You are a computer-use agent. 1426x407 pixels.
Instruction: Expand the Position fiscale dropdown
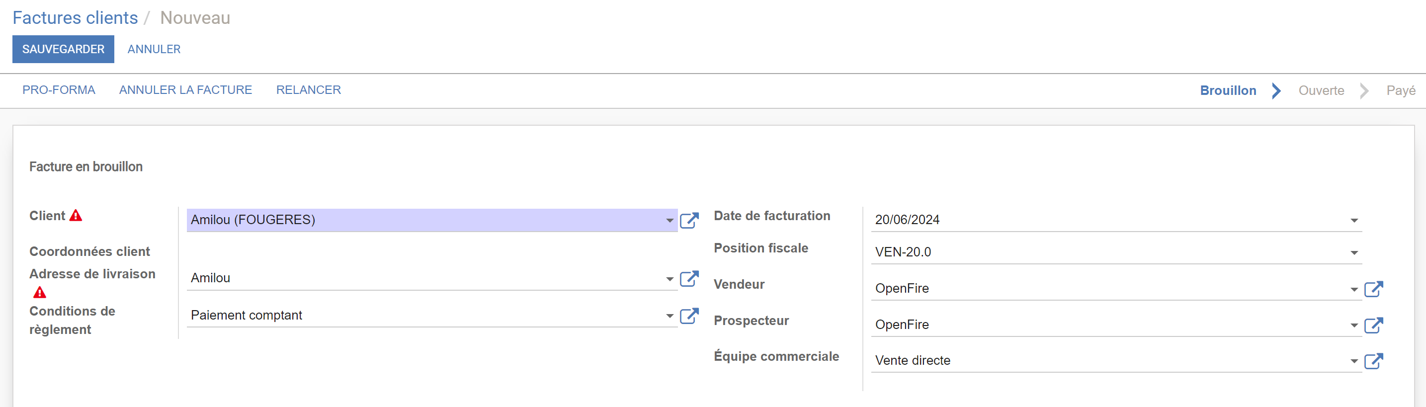[x=1354, y=252]
